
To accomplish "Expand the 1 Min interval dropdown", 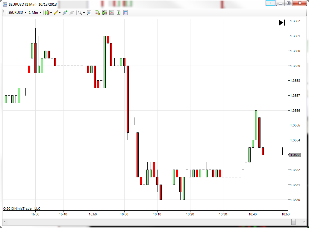I will click(35, 12).
